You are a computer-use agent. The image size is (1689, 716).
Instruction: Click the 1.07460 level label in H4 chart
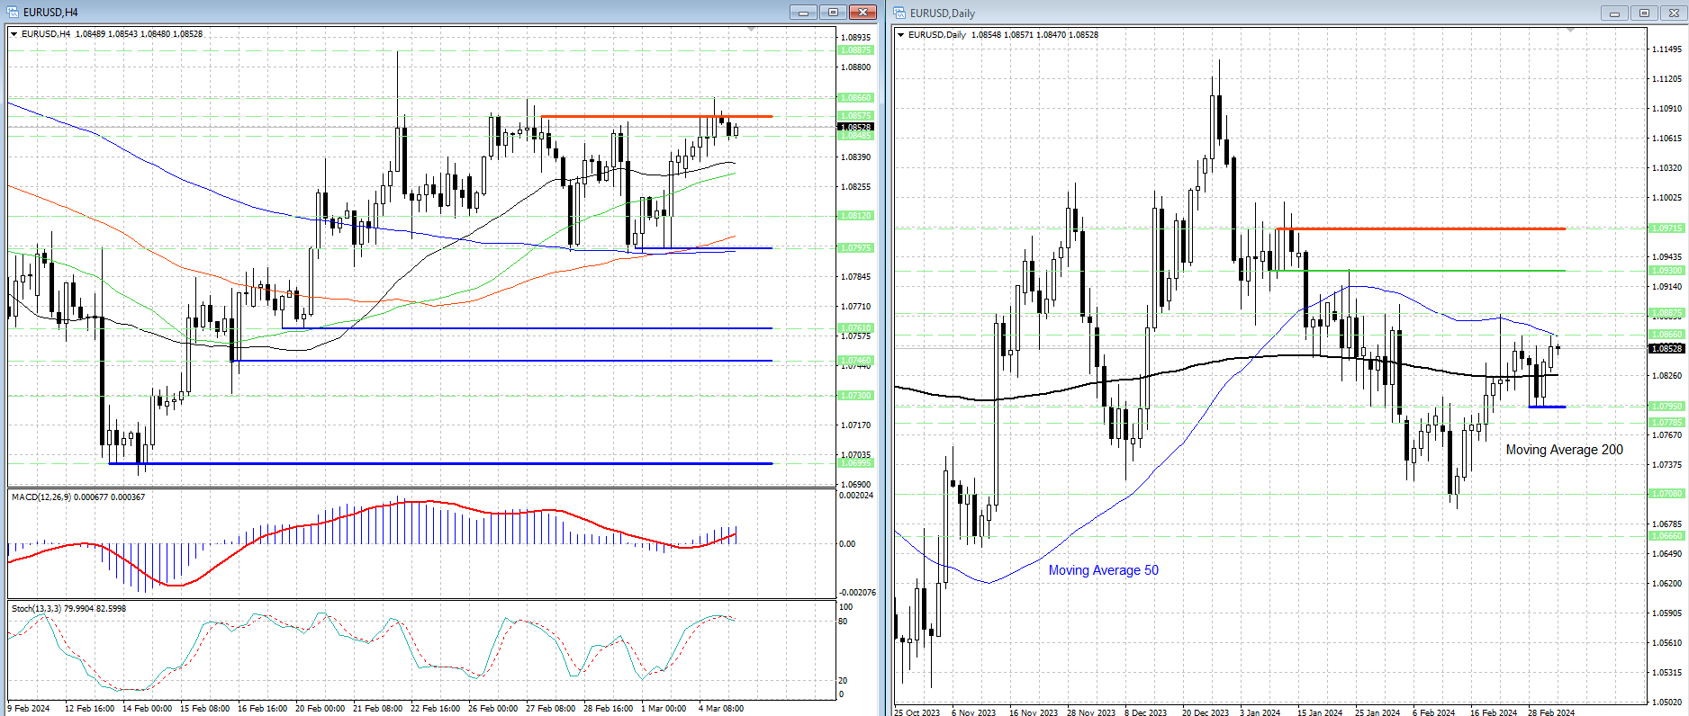click(x=855, y=361)
